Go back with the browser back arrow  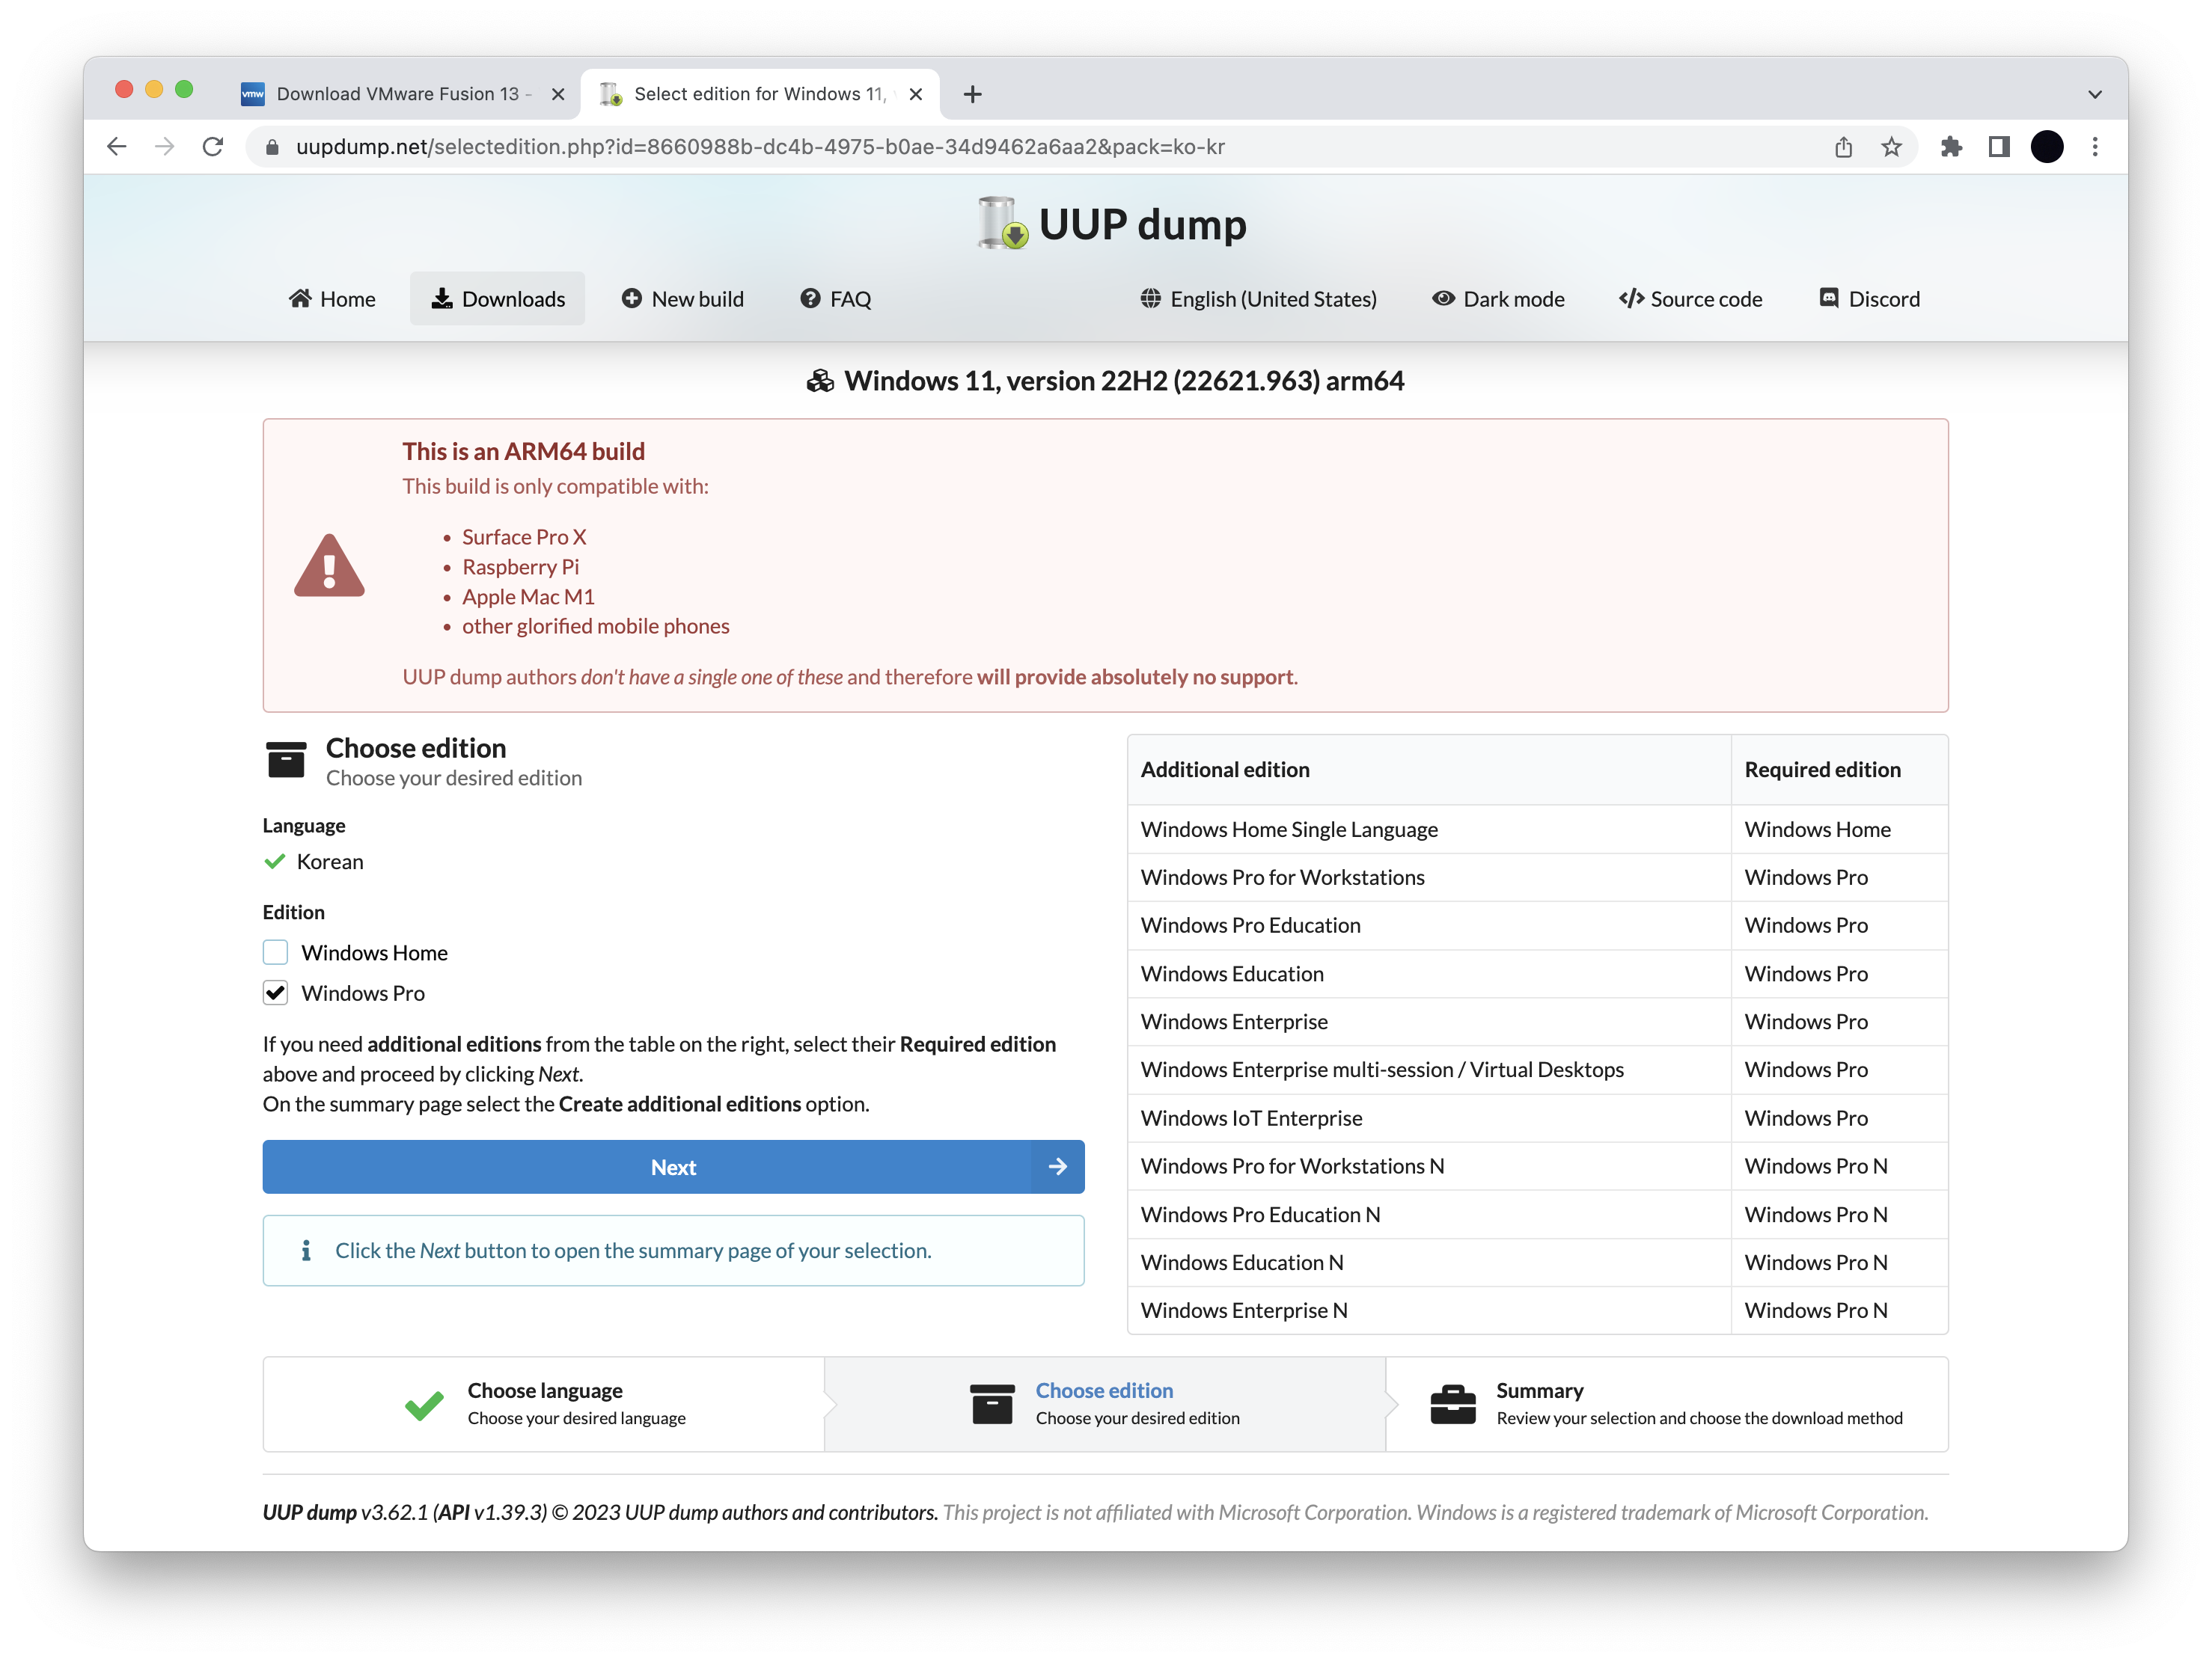point(117,147)
